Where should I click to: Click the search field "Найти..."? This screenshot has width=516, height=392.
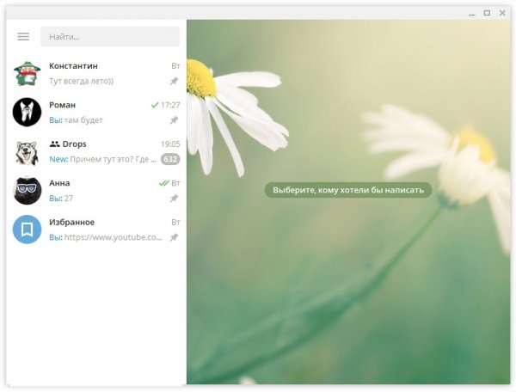click(x=109, y=37)
